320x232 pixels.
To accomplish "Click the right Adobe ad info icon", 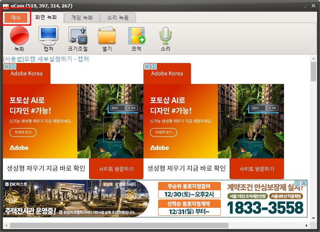I will [154, 66].
